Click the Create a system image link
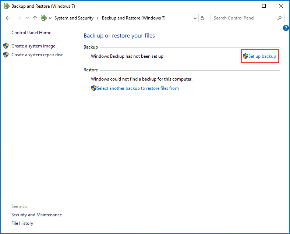The width and height of the screenshot is (290, 234). (33, 46)
